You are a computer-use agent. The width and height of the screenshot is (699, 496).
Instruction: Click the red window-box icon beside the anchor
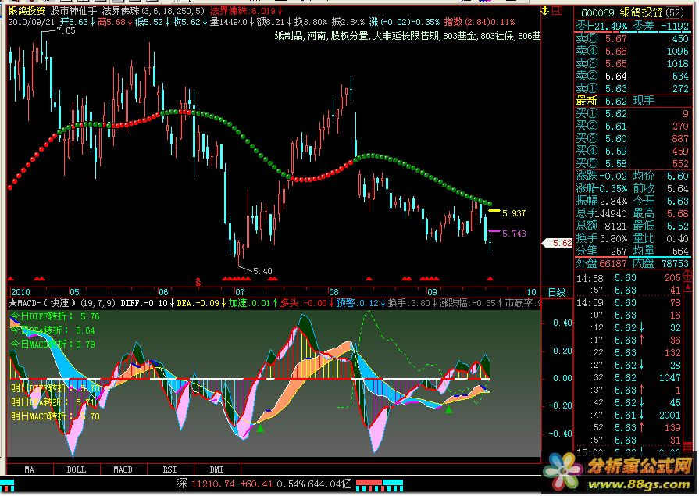click(x=557, y=10)
